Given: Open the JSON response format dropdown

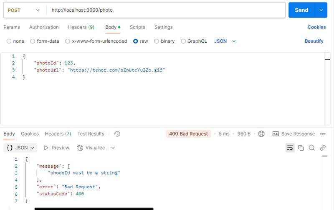Looking at the screenshot, I should pos(20,148).
